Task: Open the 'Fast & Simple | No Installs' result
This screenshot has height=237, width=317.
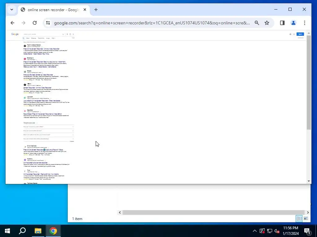Action: pyautogui.click(x=41, y=174)
